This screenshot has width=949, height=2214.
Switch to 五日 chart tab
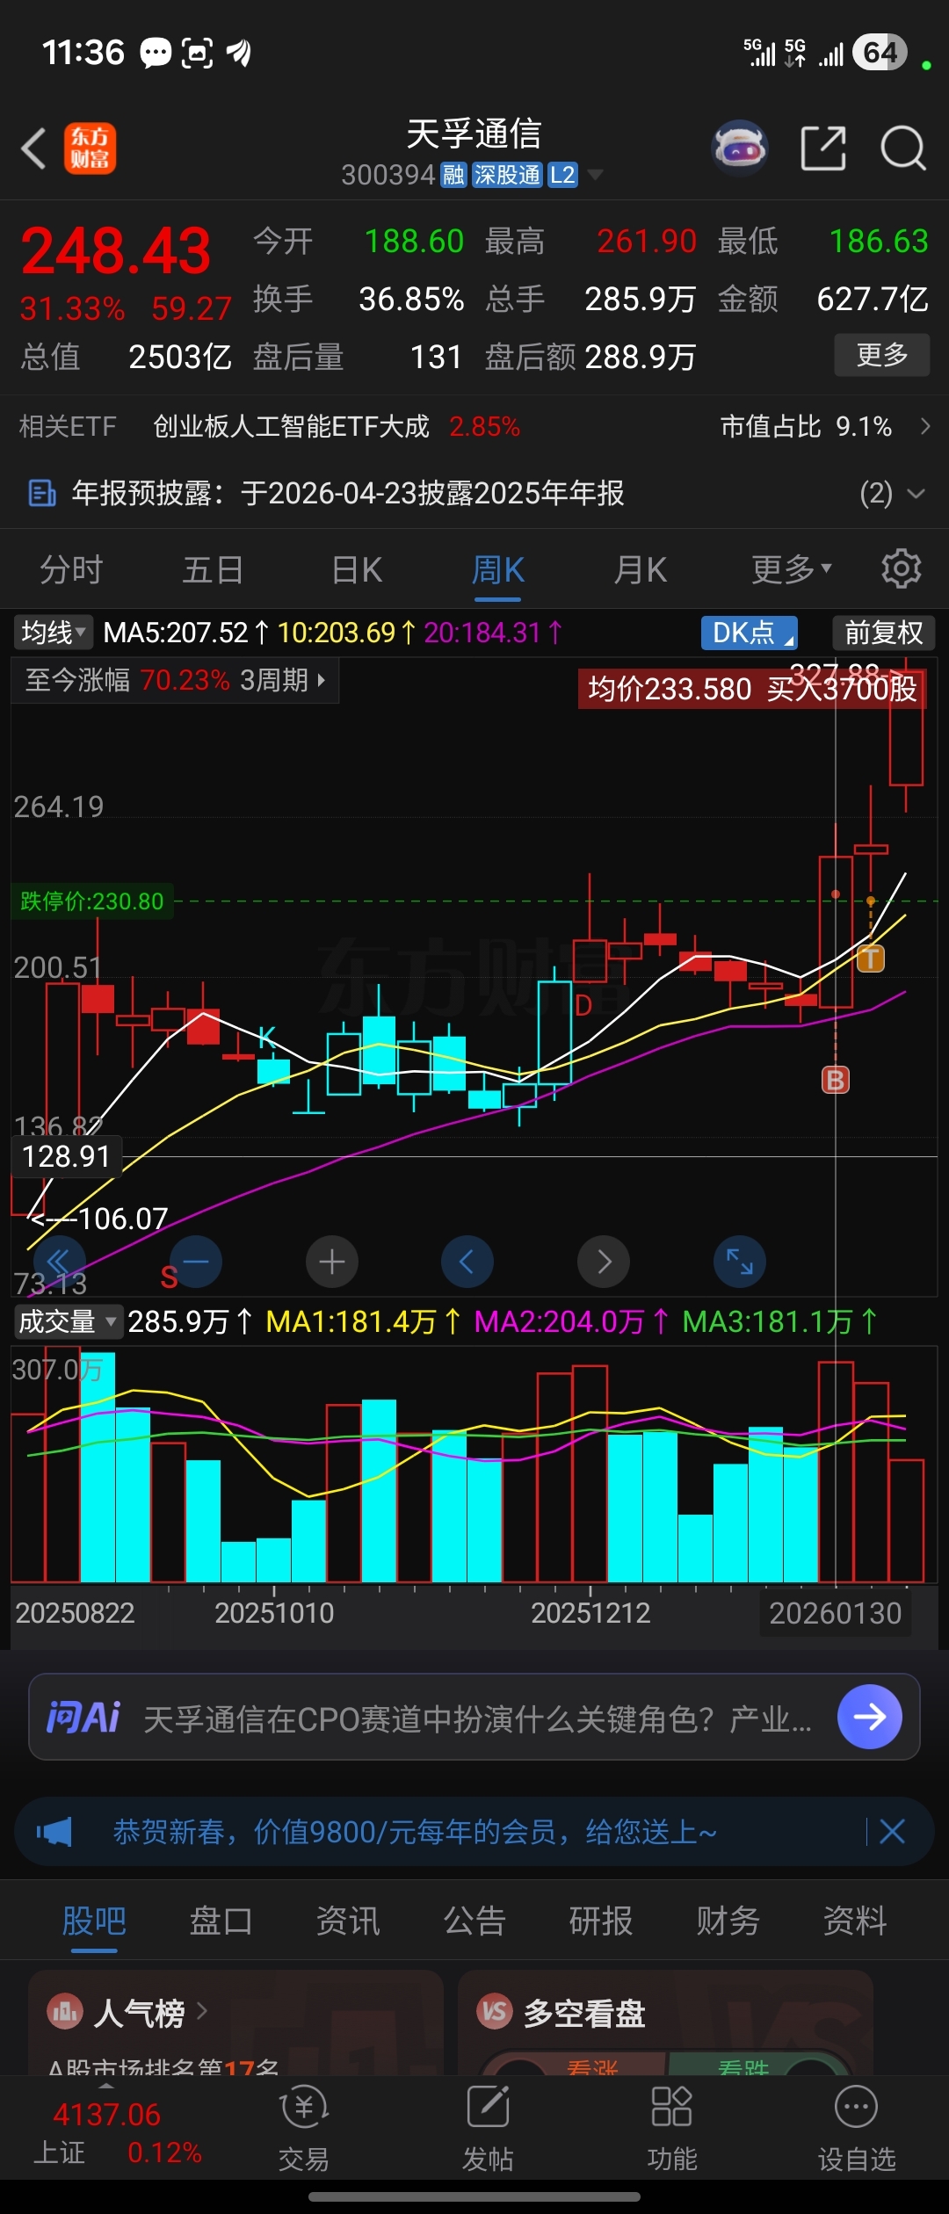(x=214, y=570)
